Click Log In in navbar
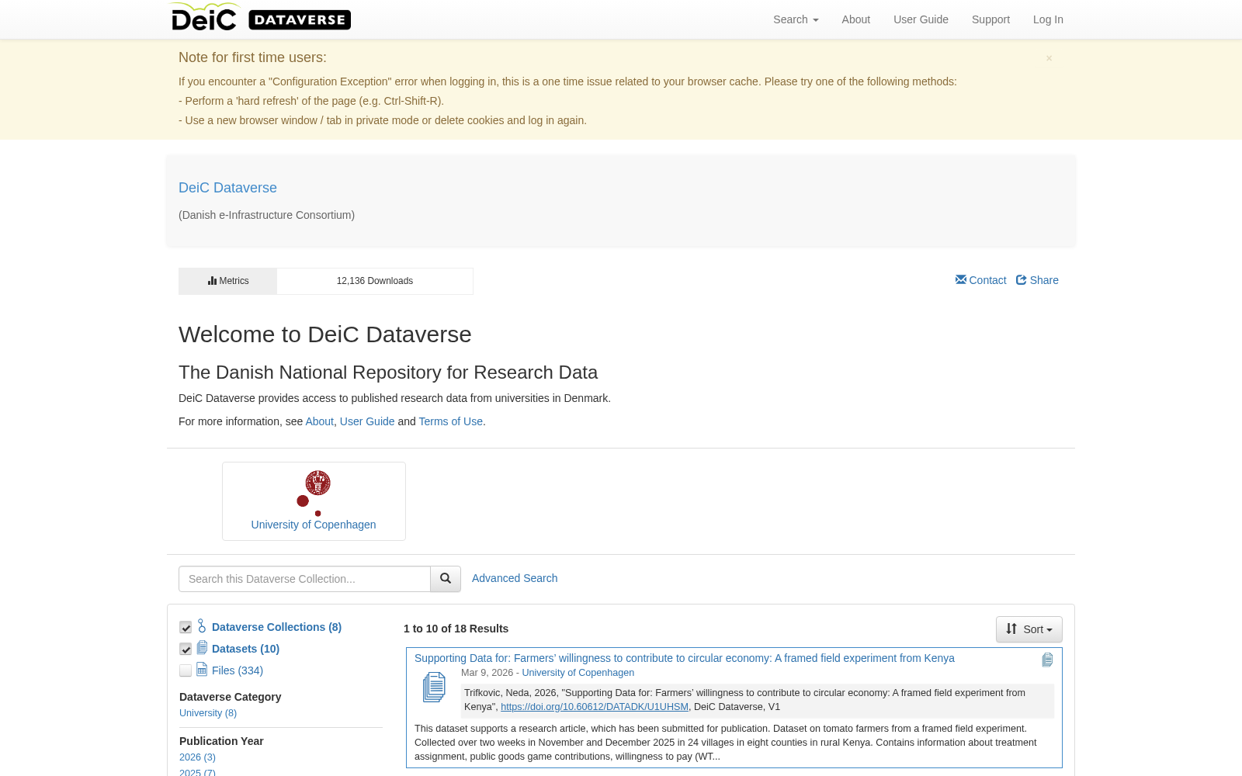The image size is (1242, 776). click(1048, 19)
